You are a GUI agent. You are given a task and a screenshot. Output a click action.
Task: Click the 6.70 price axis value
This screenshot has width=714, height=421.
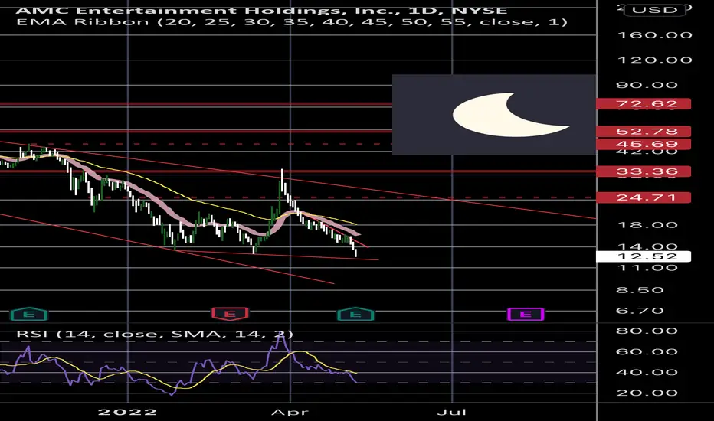tap(640, 311)
